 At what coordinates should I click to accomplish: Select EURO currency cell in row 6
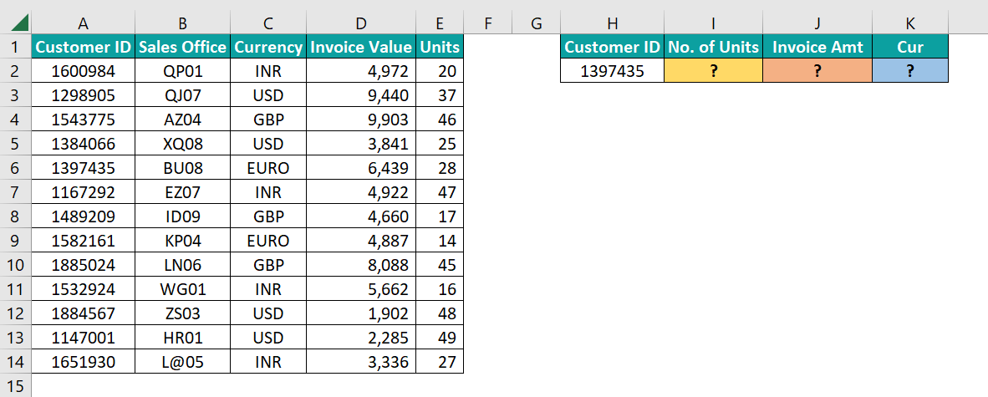(x=267, y=168)
